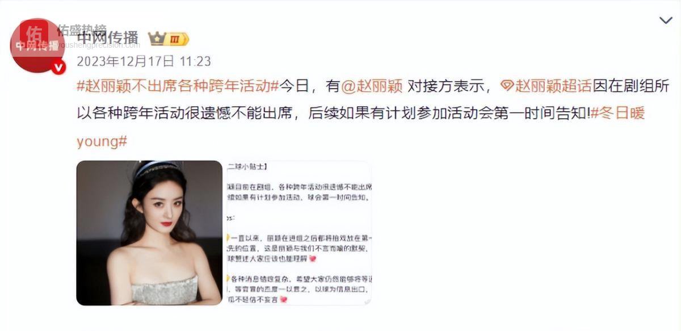Open the 赵丽颖超话 super topic link
This screenshot has width=681, height=331.
click(x=553, y=86)
